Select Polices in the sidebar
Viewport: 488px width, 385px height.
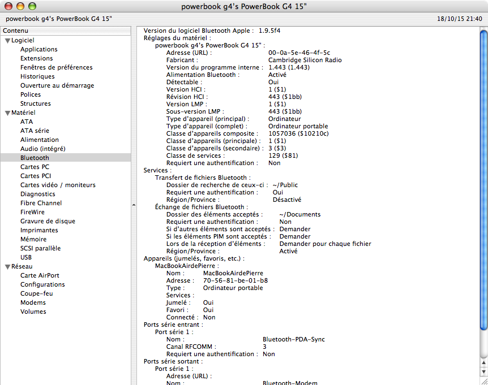point(31,94)
